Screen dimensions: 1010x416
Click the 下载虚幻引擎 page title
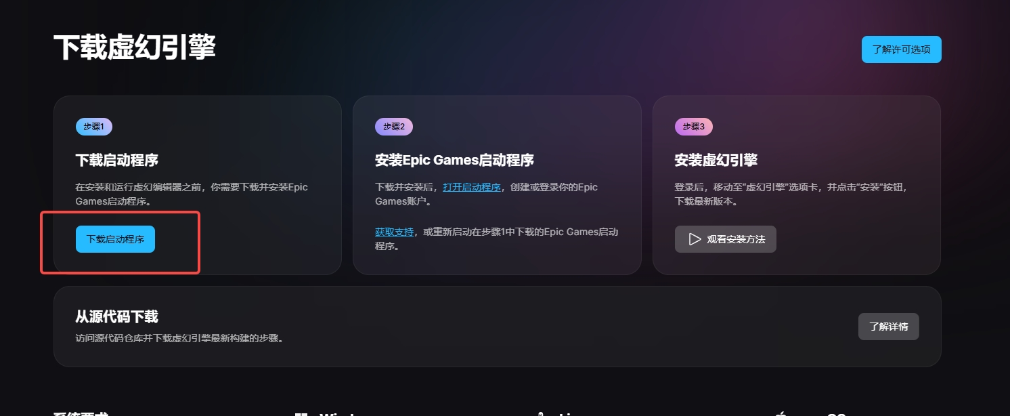pyautogui.click(x=135, y=48)
